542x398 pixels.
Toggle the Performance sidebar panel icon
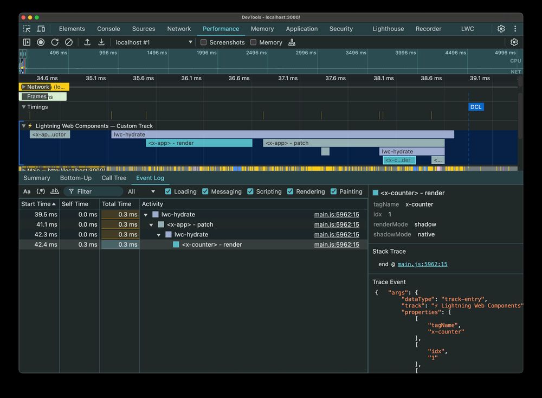pos(27,42)
